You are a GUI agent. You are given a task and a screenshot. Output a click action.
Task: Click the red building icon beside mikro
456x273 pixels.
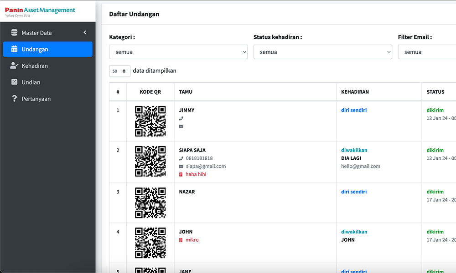(181, 240)
